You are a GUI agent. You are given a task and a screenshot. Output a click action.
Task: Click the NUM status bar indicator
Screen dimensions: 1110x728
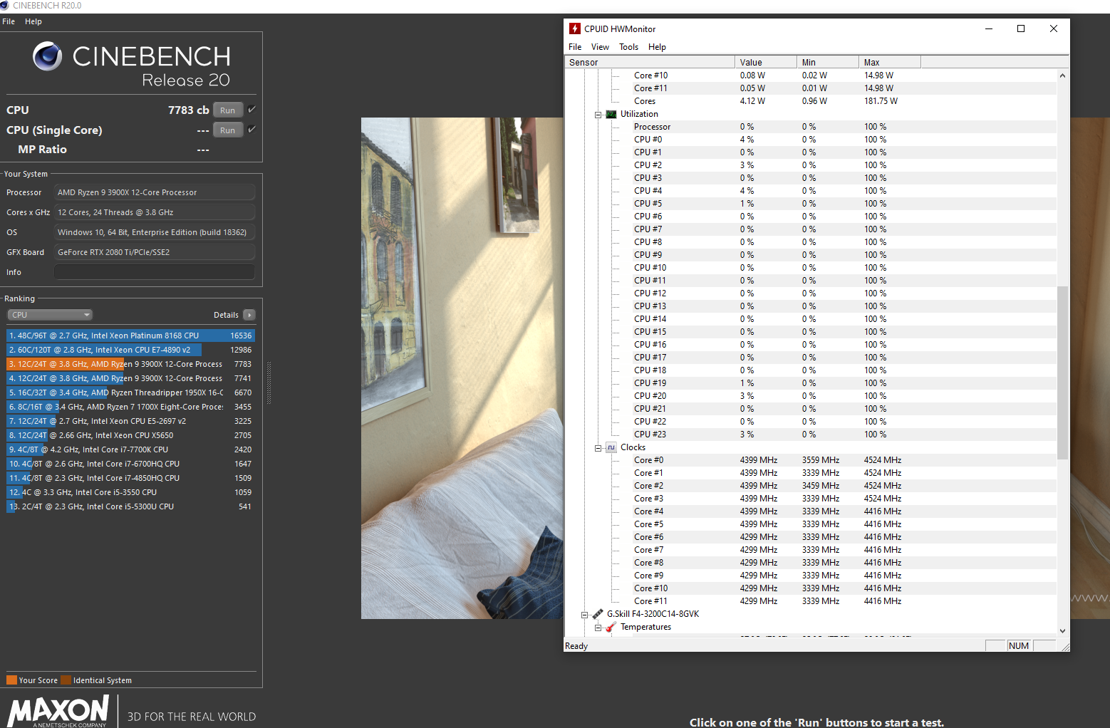1019,645
